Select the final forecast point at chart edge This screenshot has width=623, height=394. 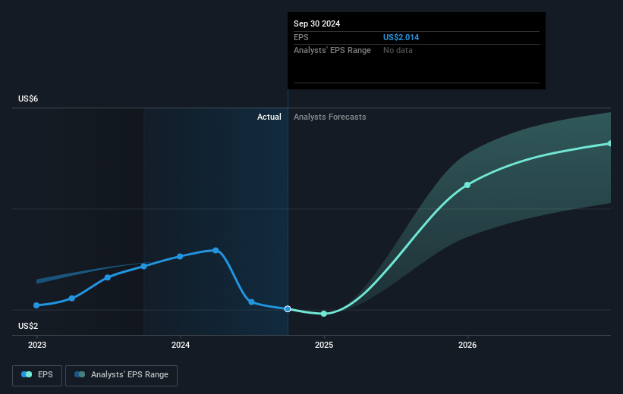[609, 143]
